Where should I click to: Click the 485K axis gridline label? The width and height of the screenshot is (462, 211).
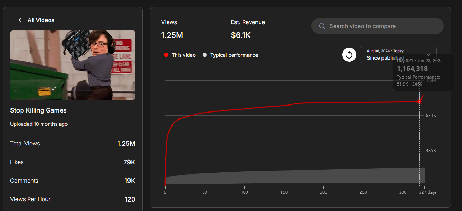coord(431,151)
